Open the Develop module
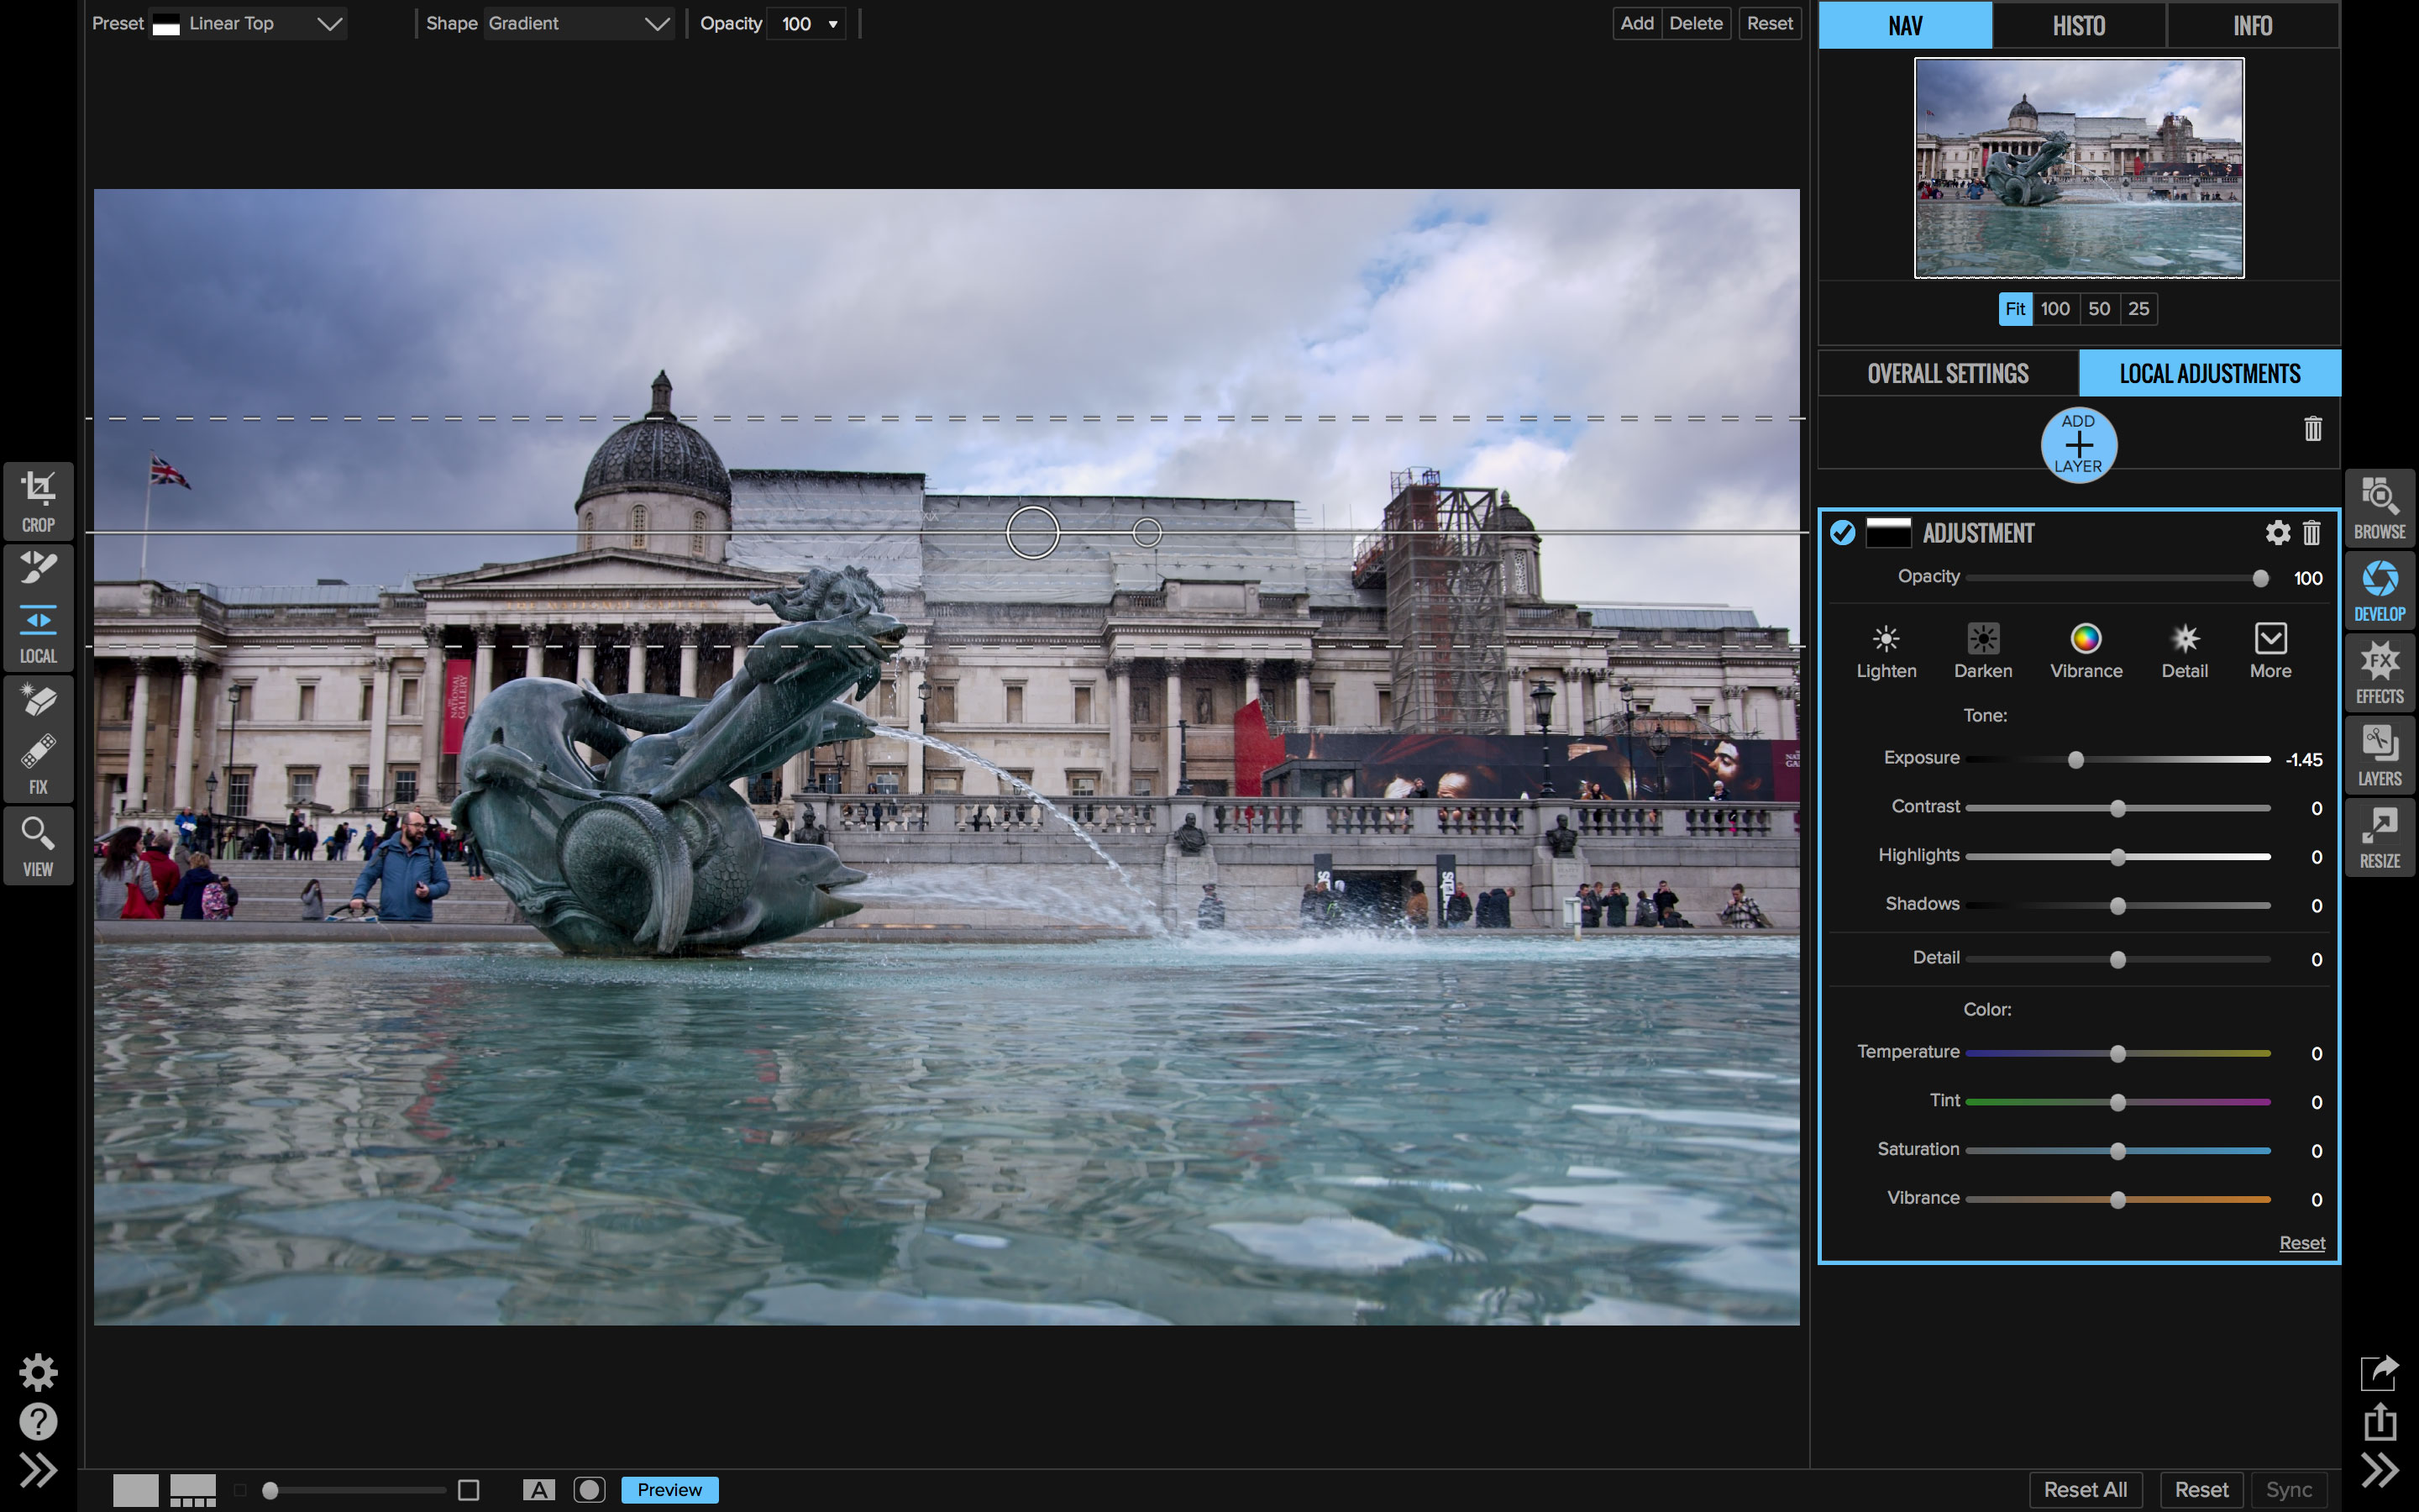The height and width of the screenshot is (1512, 2419). [2379, 590]
